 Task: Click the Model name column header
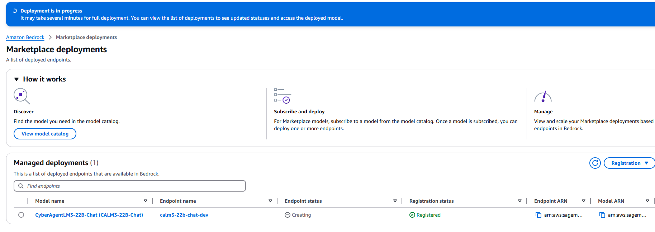coord(50,201)
